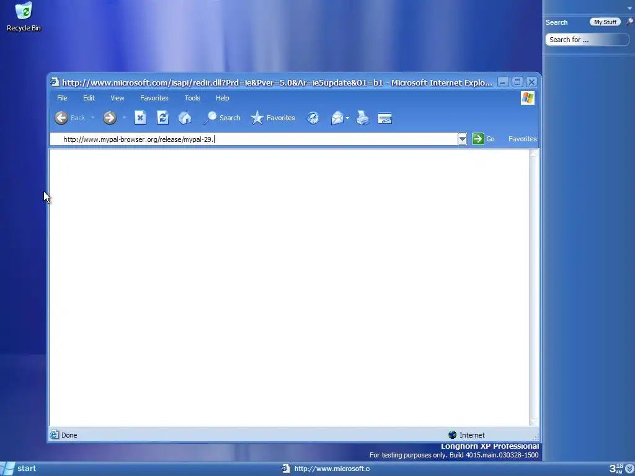Close the Internet Explorer window
This screenshot has height=476, width=635.
[x=531, y=82]
